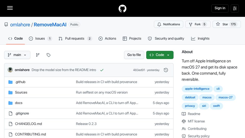View tags via the tag icon

point(48,55)
